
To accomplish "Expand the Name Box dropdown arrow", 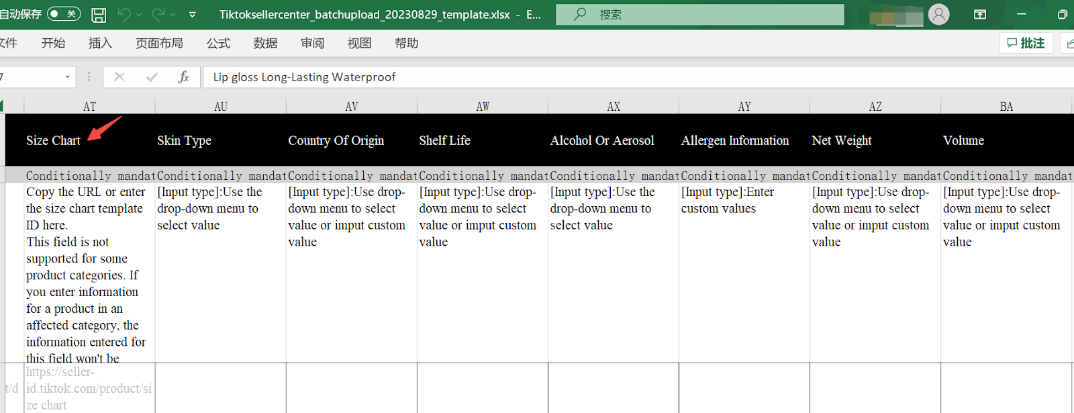I will tap(67, 77).
